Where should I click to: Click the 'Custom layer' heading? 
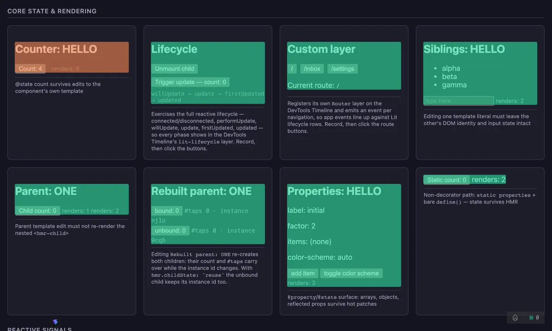(322, 49)
